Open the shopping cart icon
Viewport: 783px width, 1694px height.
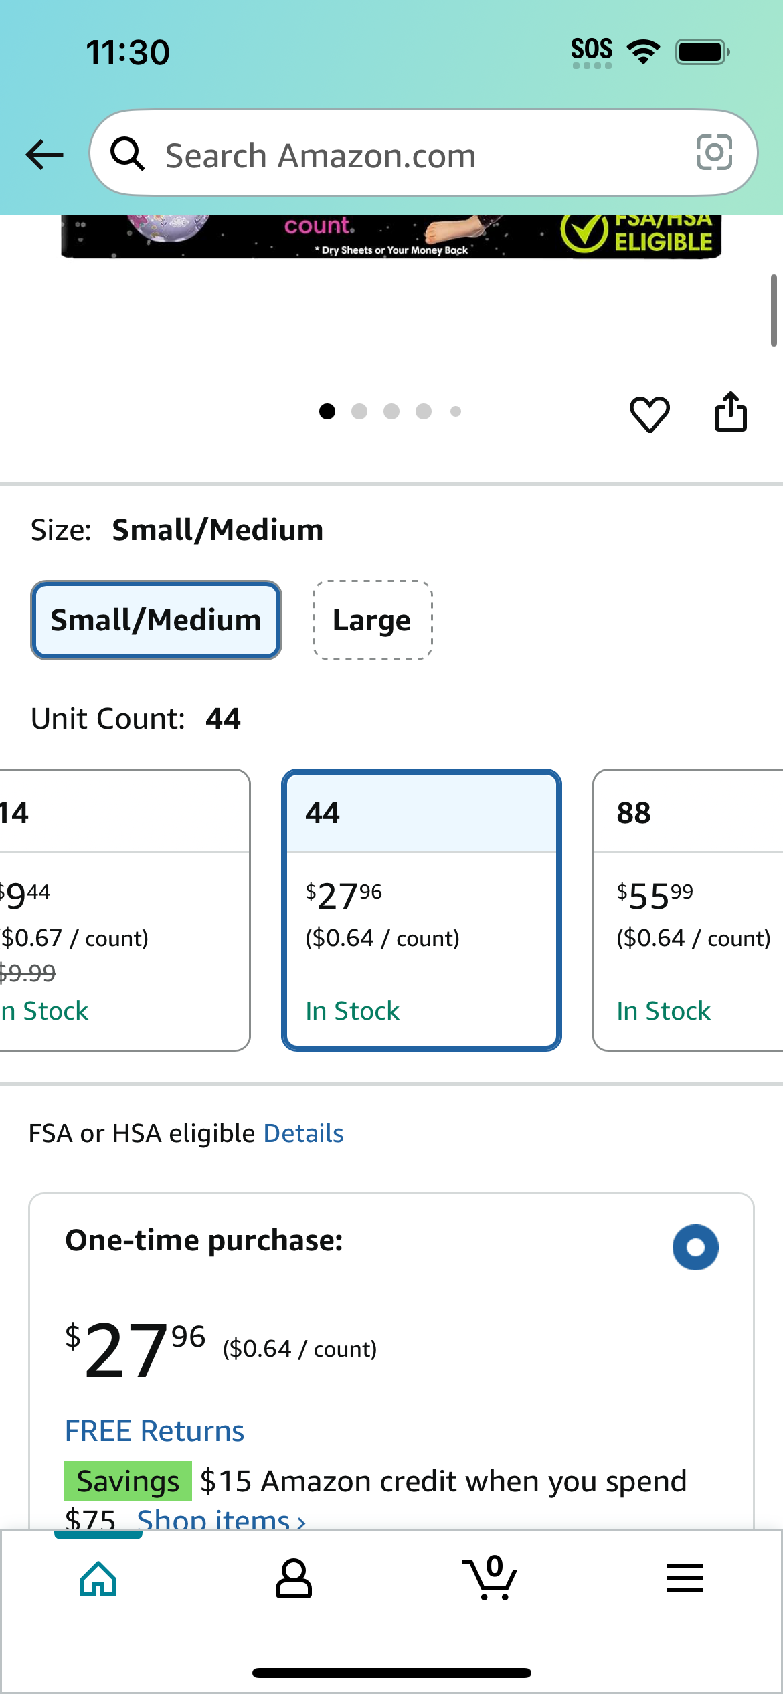tap(489, 1578)
